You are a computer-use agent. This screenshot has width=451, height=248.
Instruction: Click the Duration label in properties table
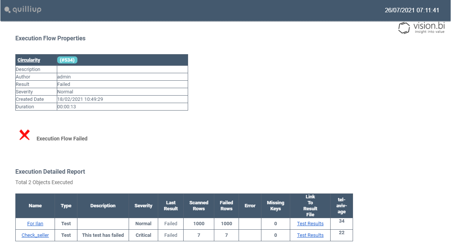(25, 107)
